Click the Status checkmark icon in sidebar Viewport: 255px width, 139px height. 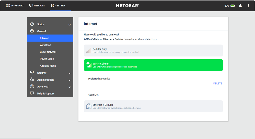(x=32, y=24)
